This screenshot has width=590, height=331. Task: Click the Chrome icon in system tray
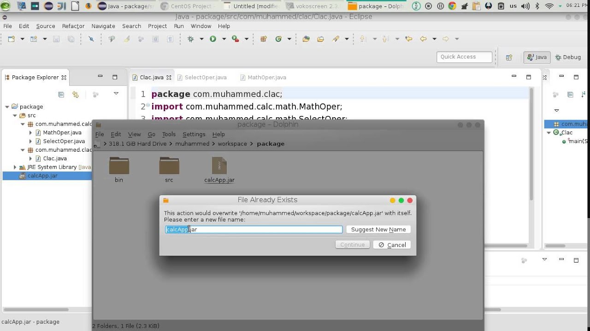453,6
